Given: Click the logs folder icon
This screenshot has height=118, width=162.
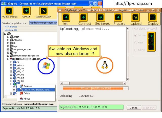Looking at the screenshot, I should point(11,46).
